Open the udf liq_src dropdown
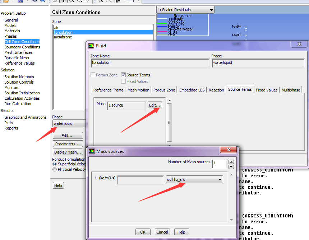The image size is (309, 240). click(x=194, y=179)
